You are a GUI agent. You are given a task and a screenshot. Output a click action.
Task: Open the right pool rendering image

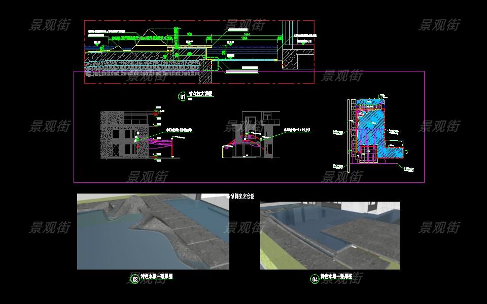pyautogui.click(x=330, y=235)
